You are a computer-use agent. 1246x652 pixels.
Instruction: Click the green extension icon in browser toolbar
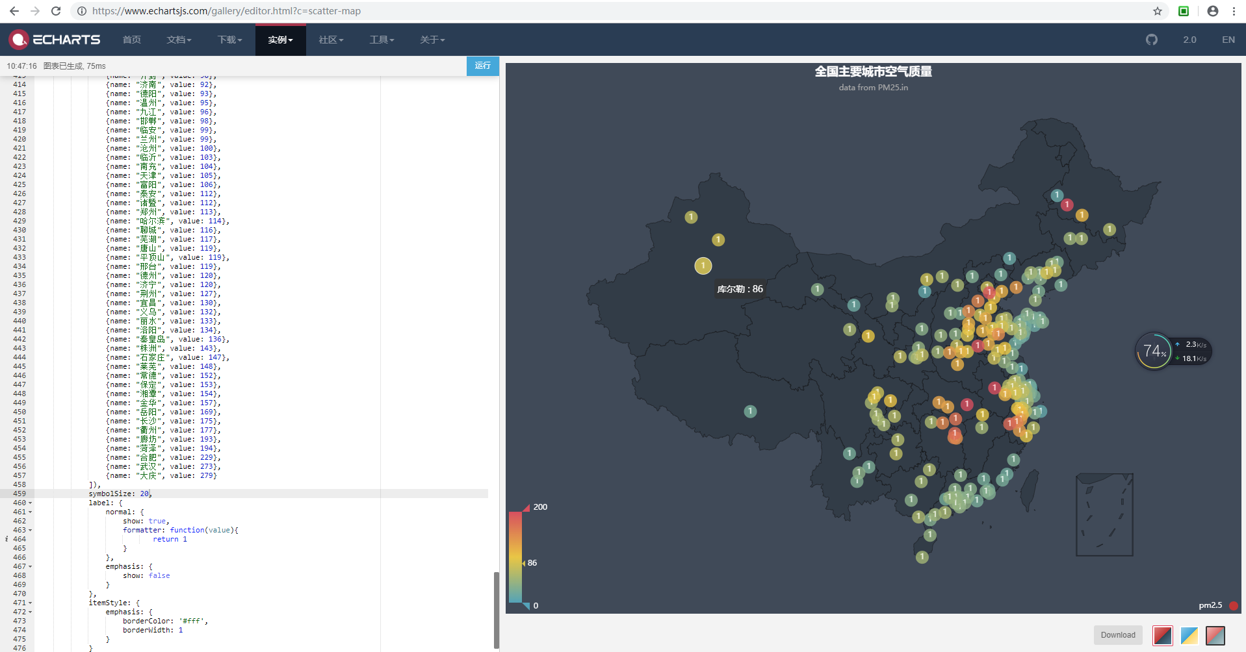tap(1184, 10)
